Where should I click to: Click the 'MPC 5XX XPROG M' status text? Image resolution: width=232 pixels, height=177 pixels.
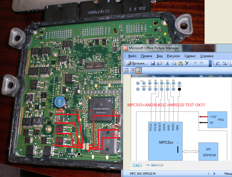pyautogui.click(x=143, y=174)
